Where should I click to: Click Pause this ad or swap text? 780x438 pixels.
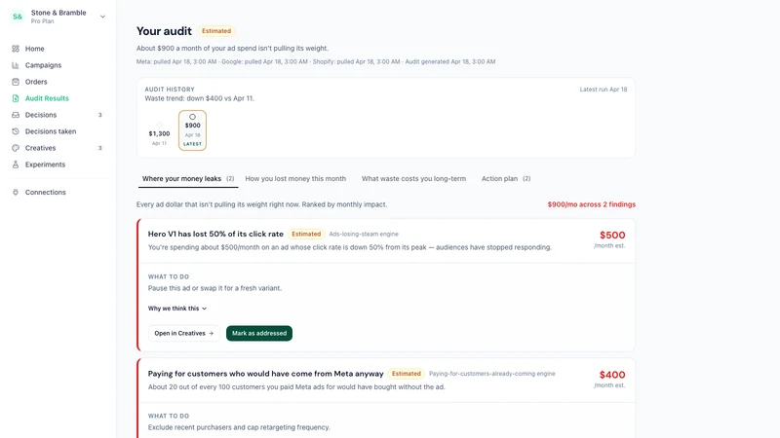coord(214,288)
